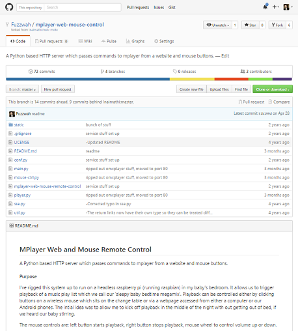Image resolution: width=298 pixels, height=331 pixels.
Task: Open main.py file
Action: (x=21, y=169)
